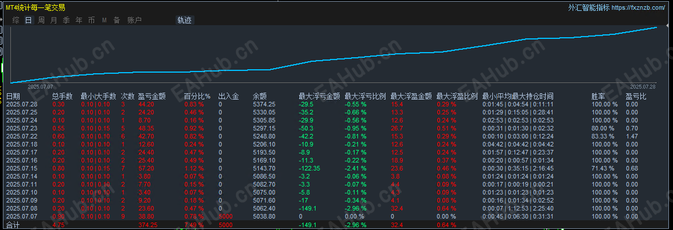Click holding time 0:00:30 | 0:35:15 | 2:16:45
Screen dimensions: 673x230
click(x=518, y=168)
